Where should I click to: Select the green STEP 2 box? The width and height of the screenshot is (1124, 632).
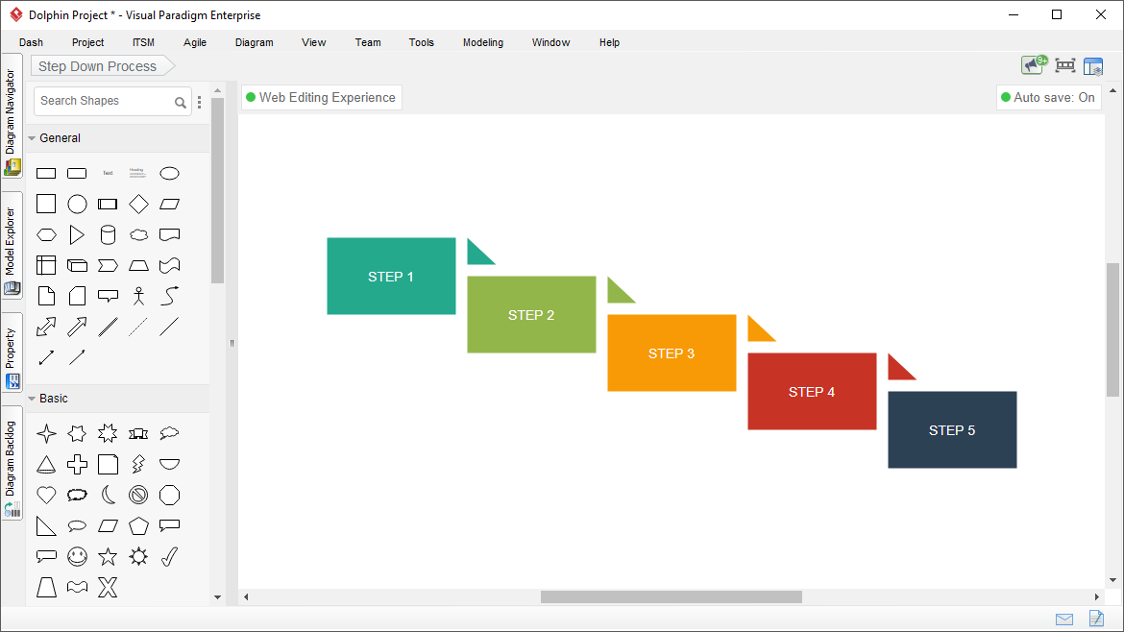tap(531, 315)
